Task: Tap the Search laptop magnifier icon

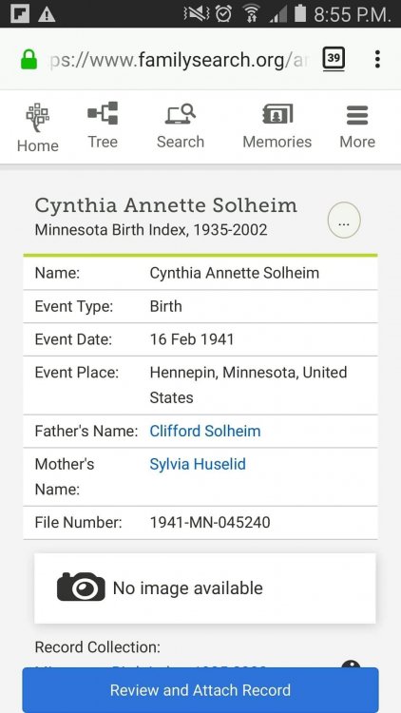Action: 181,113
